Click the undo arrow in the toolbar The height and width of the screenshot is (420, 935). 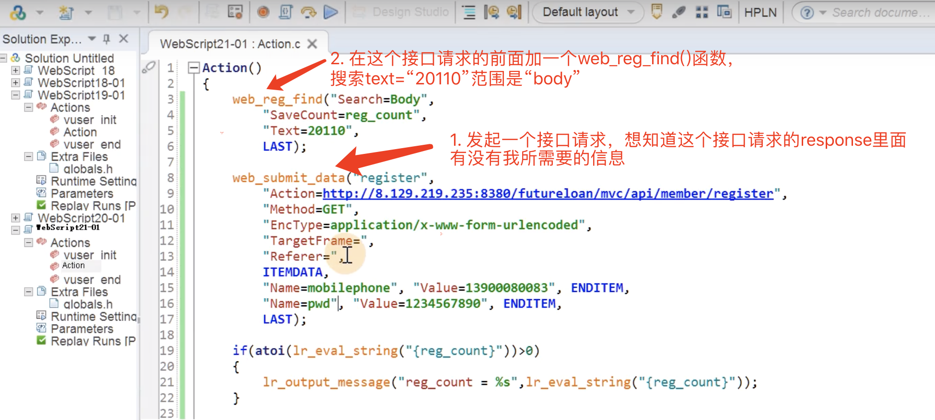162,12
